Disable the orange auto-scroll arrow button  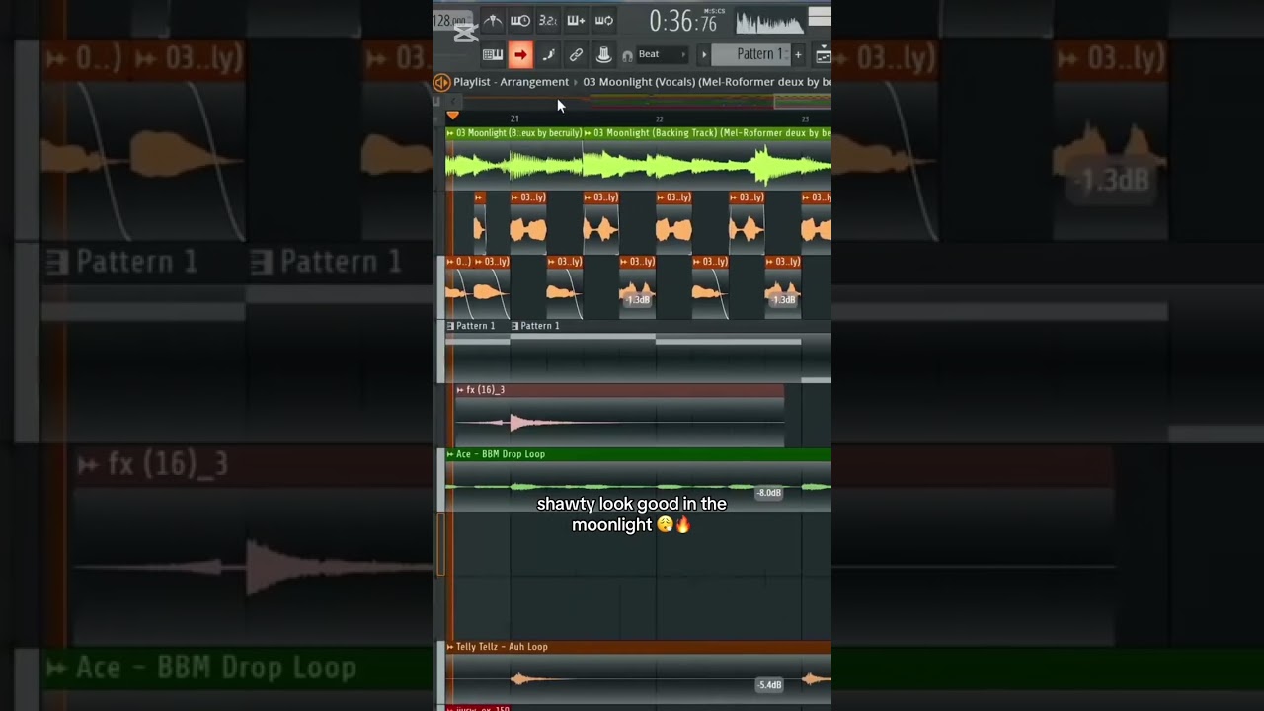coord(520,55)
